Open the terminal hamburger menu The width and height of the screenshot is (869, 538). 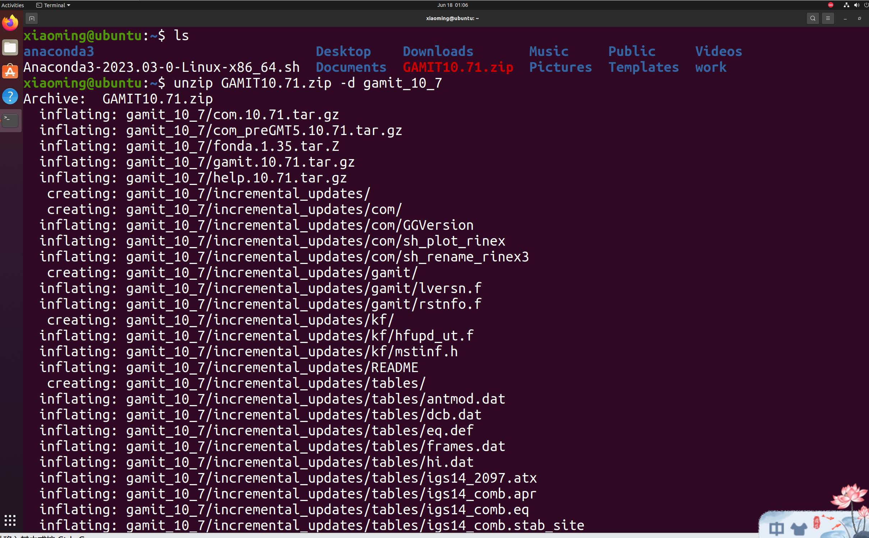pos(828,18)
